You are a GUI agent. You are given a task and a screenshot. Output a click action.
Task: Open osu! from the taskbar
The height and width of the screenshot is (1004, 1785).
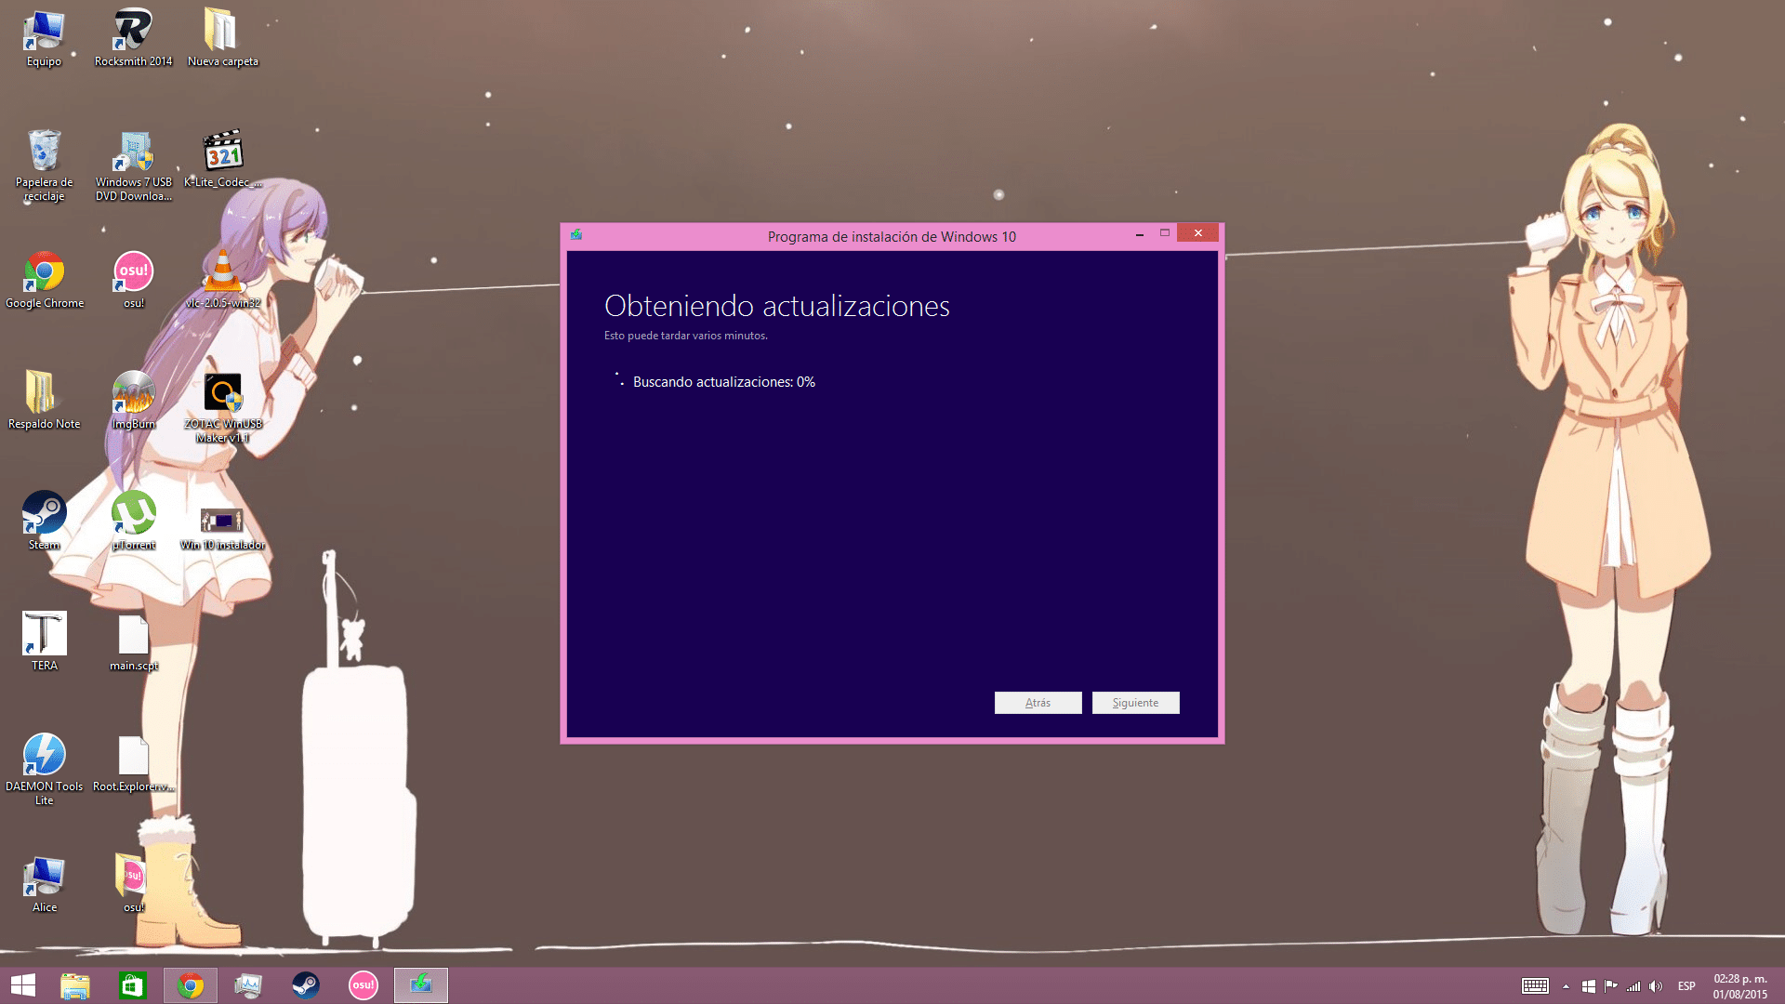(364, 985)
